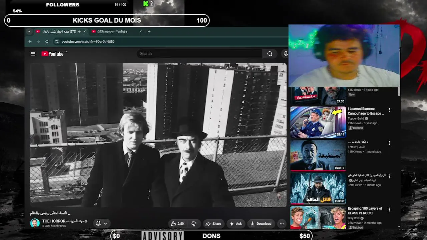427x240 pixels.
Task: Expand the browser tab search dropdown
Action: (29, 31)
